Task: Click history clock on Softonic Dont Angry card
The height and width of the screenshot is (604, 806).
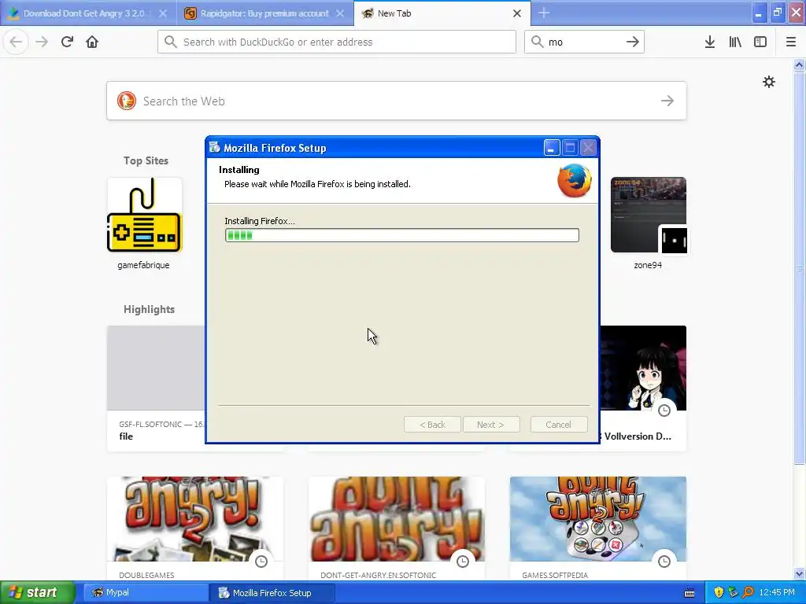Action: [x=463, y=562]
